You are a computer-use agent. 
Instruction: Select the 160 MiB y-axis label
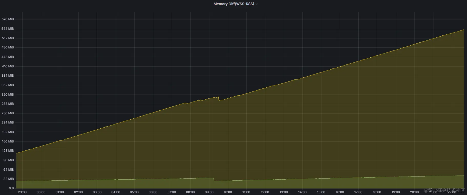tap(8, 141)
